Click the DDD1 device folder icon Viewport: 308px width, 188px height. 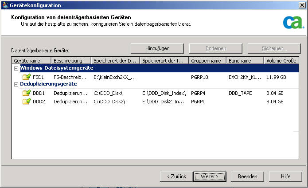tap(26, 93)
